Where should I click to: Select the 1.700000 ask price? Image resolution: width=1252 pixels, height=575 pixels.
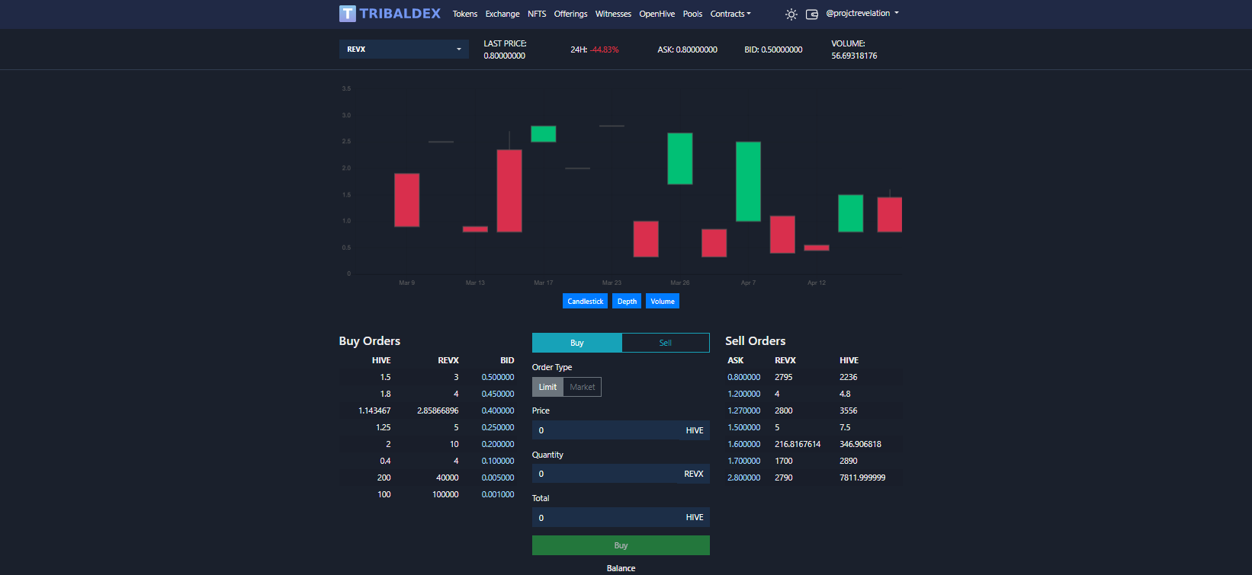click(x=743, y=461)
